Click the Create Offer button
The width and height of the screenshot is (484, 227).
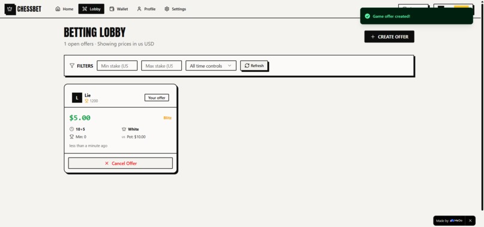click(x=389, y=37)
